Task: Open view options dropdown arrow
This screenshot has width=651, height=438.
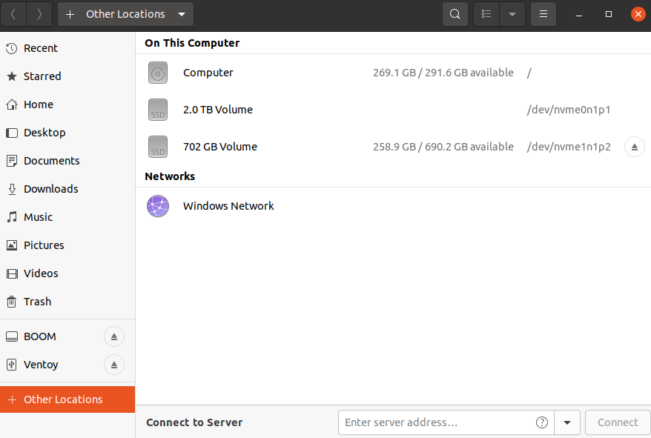Action: pyautogui.click(x=512, y=14)
